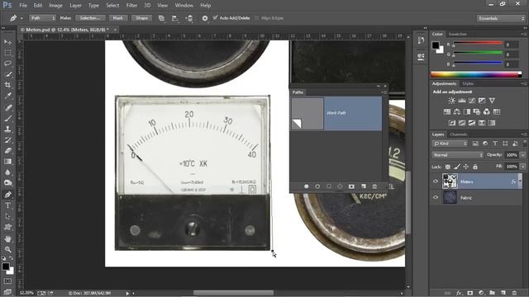Create new path icon in Paths panel
529x297 pixels.
[364, 186]
